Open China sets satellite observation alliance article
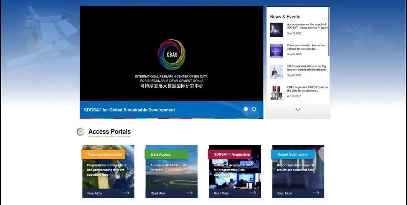Image resolution: width=407 pixels, height=205 pixels. point(306,47)
